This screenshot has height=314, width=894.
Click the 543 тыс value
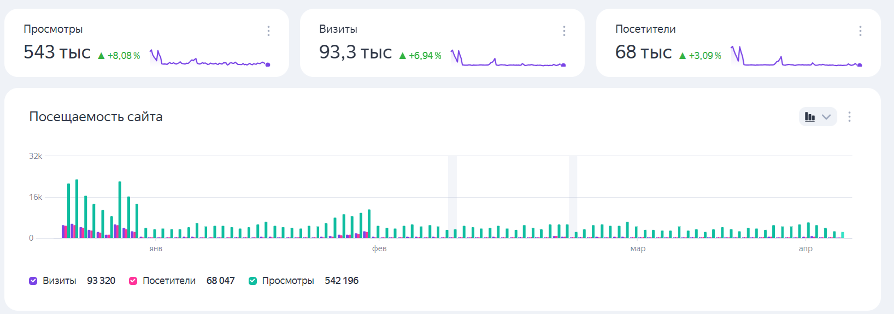tap(57, 52)
